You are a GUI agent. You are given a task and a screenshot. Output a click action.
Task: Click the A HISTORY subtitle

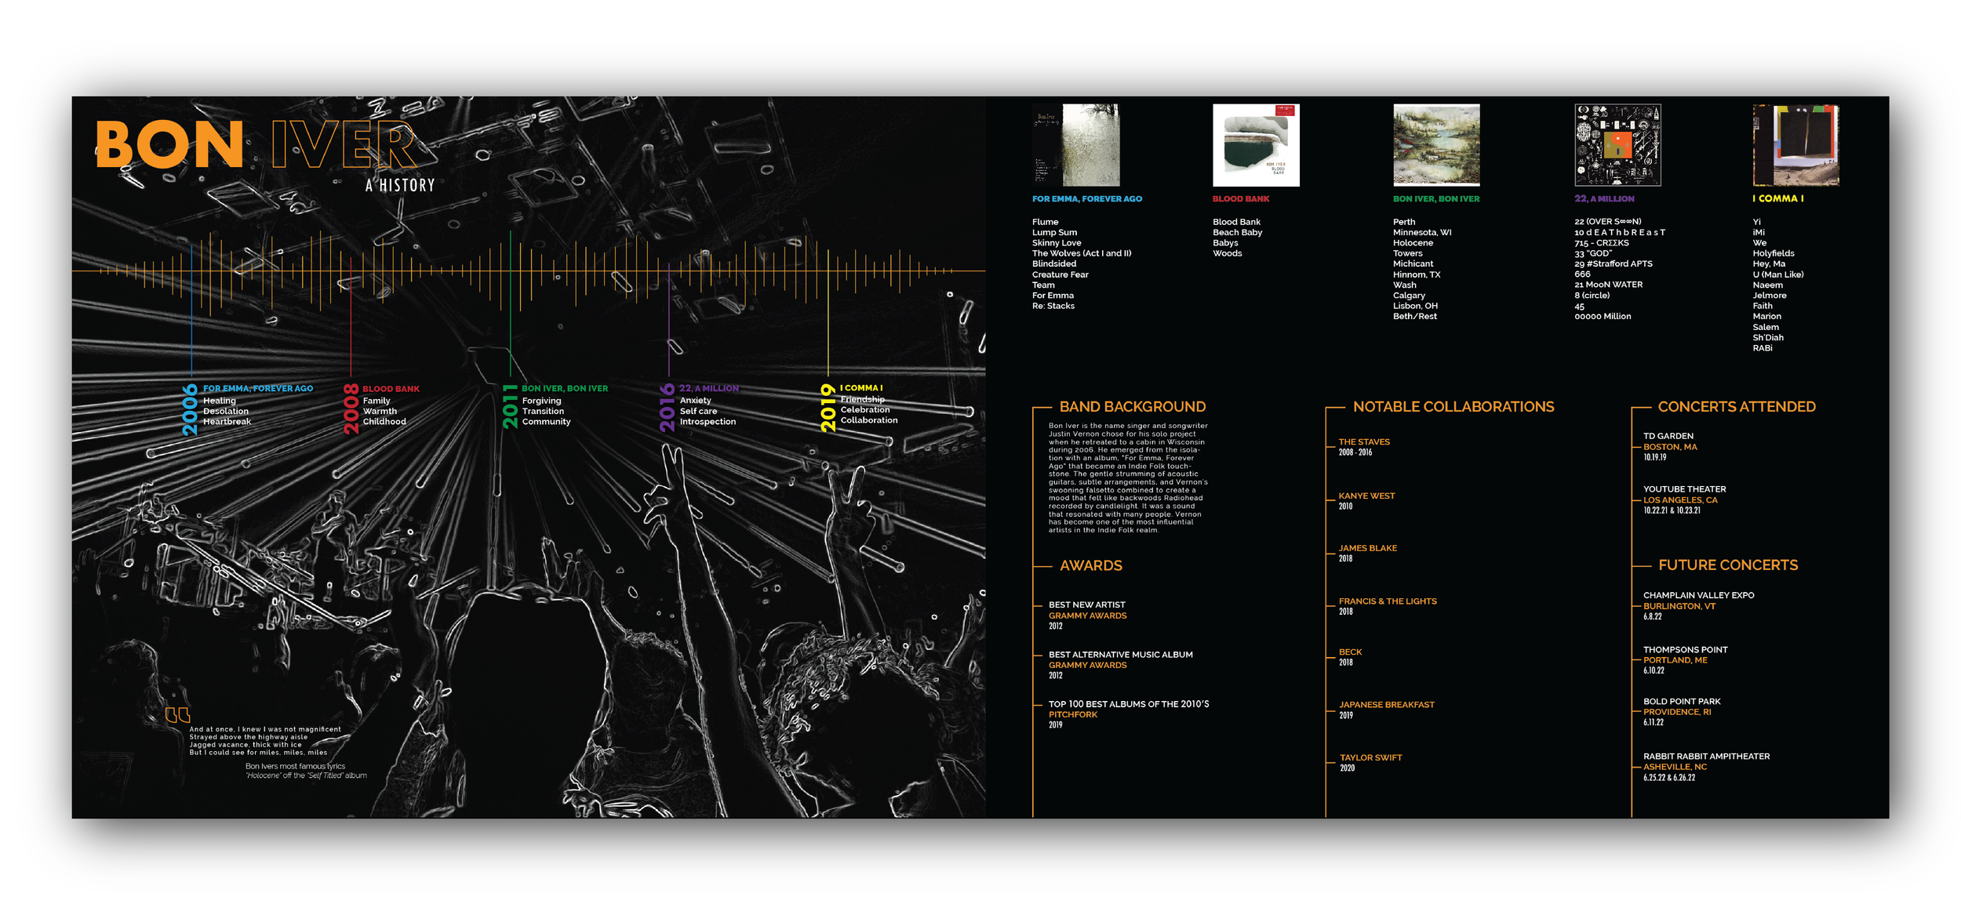click(x=400, y=186)
